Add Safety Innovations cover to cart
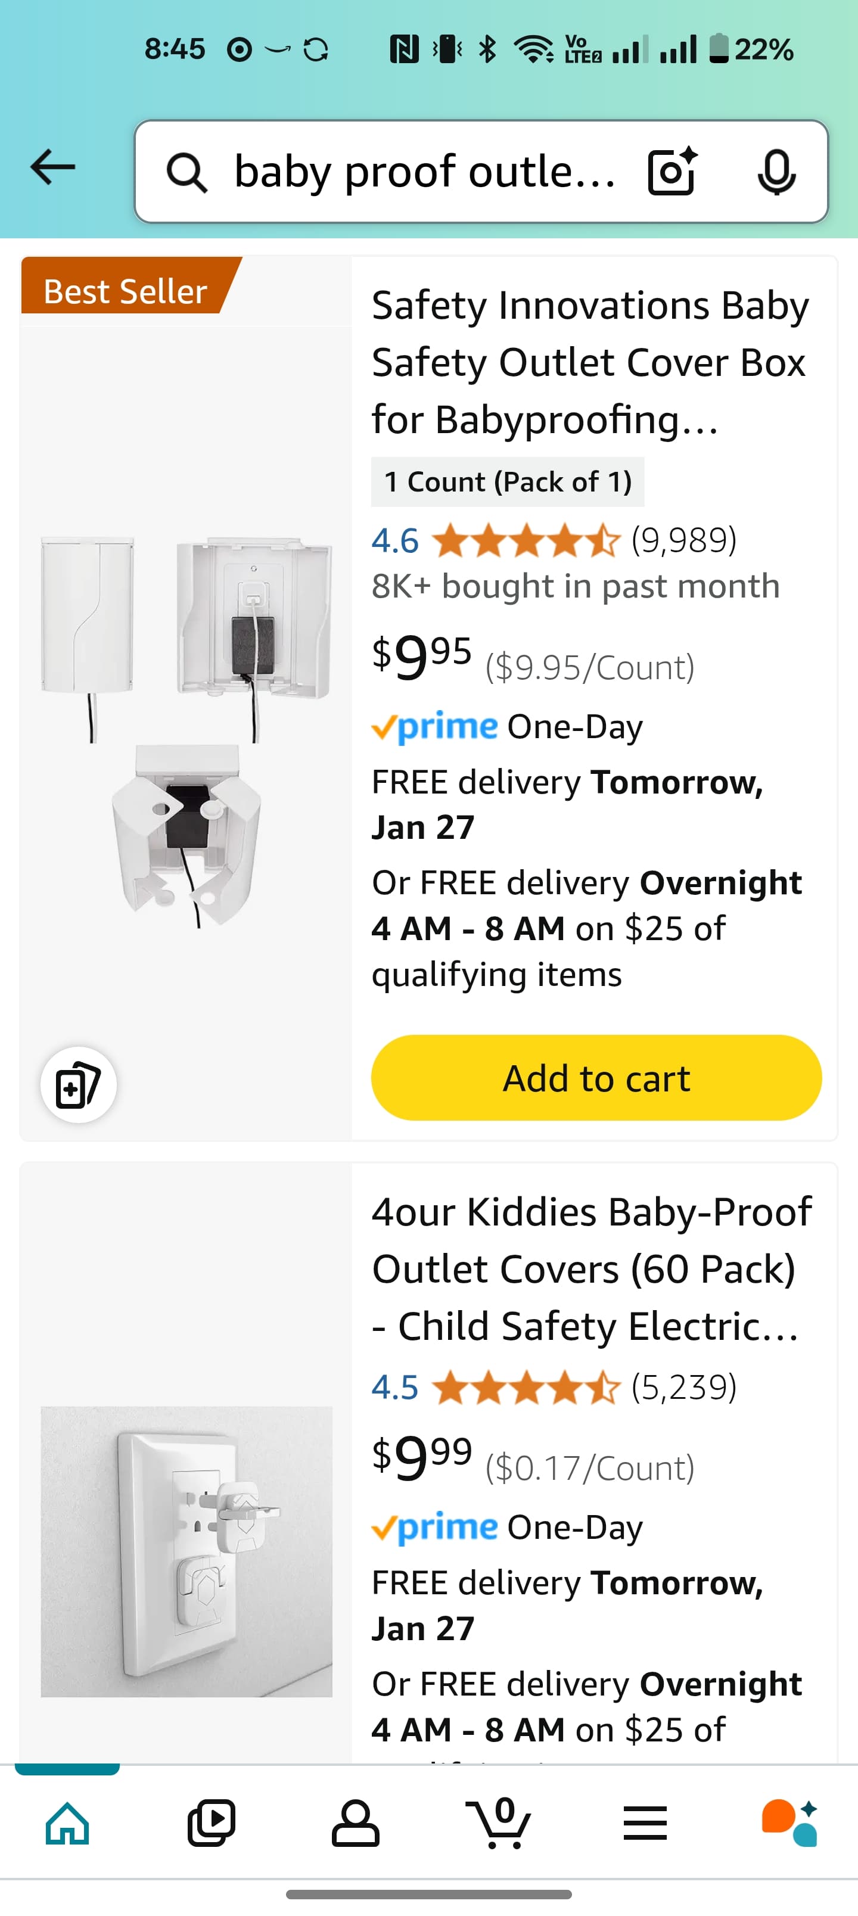 click(x=596, y=1078)
